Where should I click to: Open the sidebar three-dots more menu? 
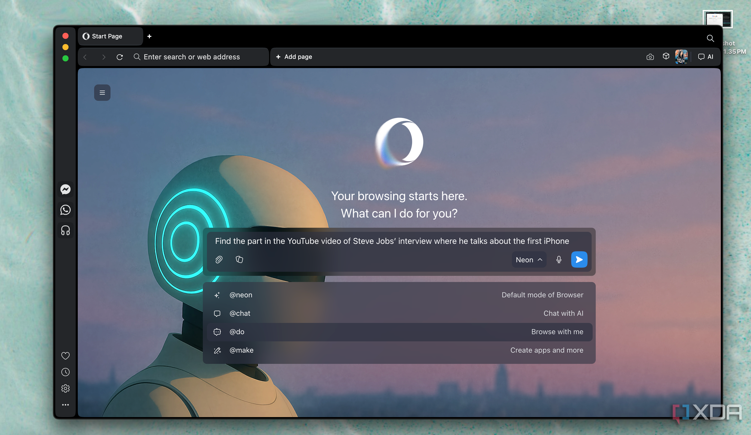pos(65,405)
